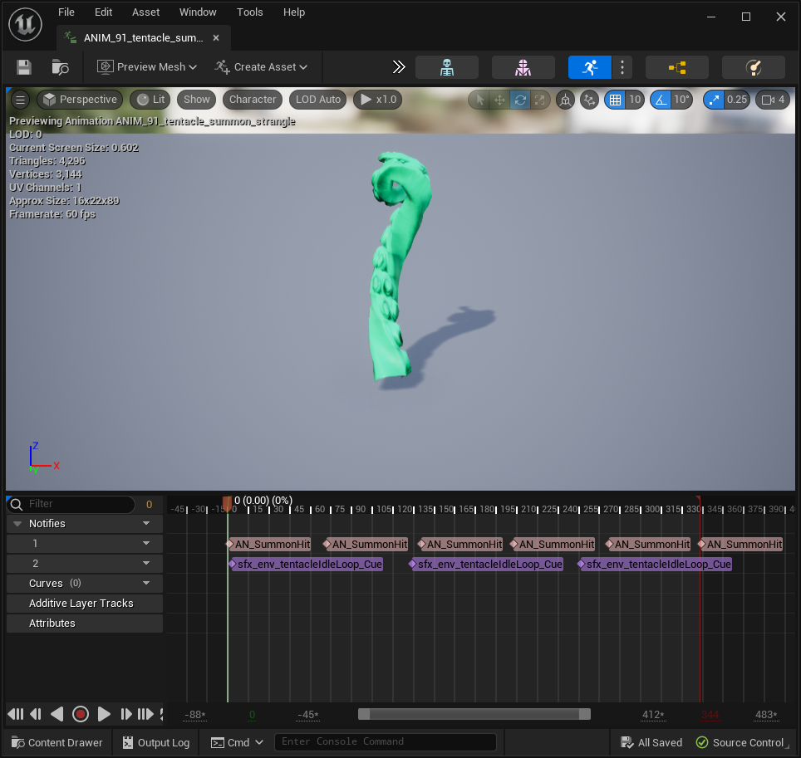The height and width of the screenshot is (758, 801).
Task: Expand the hidden toolbar overflow chevrons
Action: pyautogui.click(x=399, y=67)
